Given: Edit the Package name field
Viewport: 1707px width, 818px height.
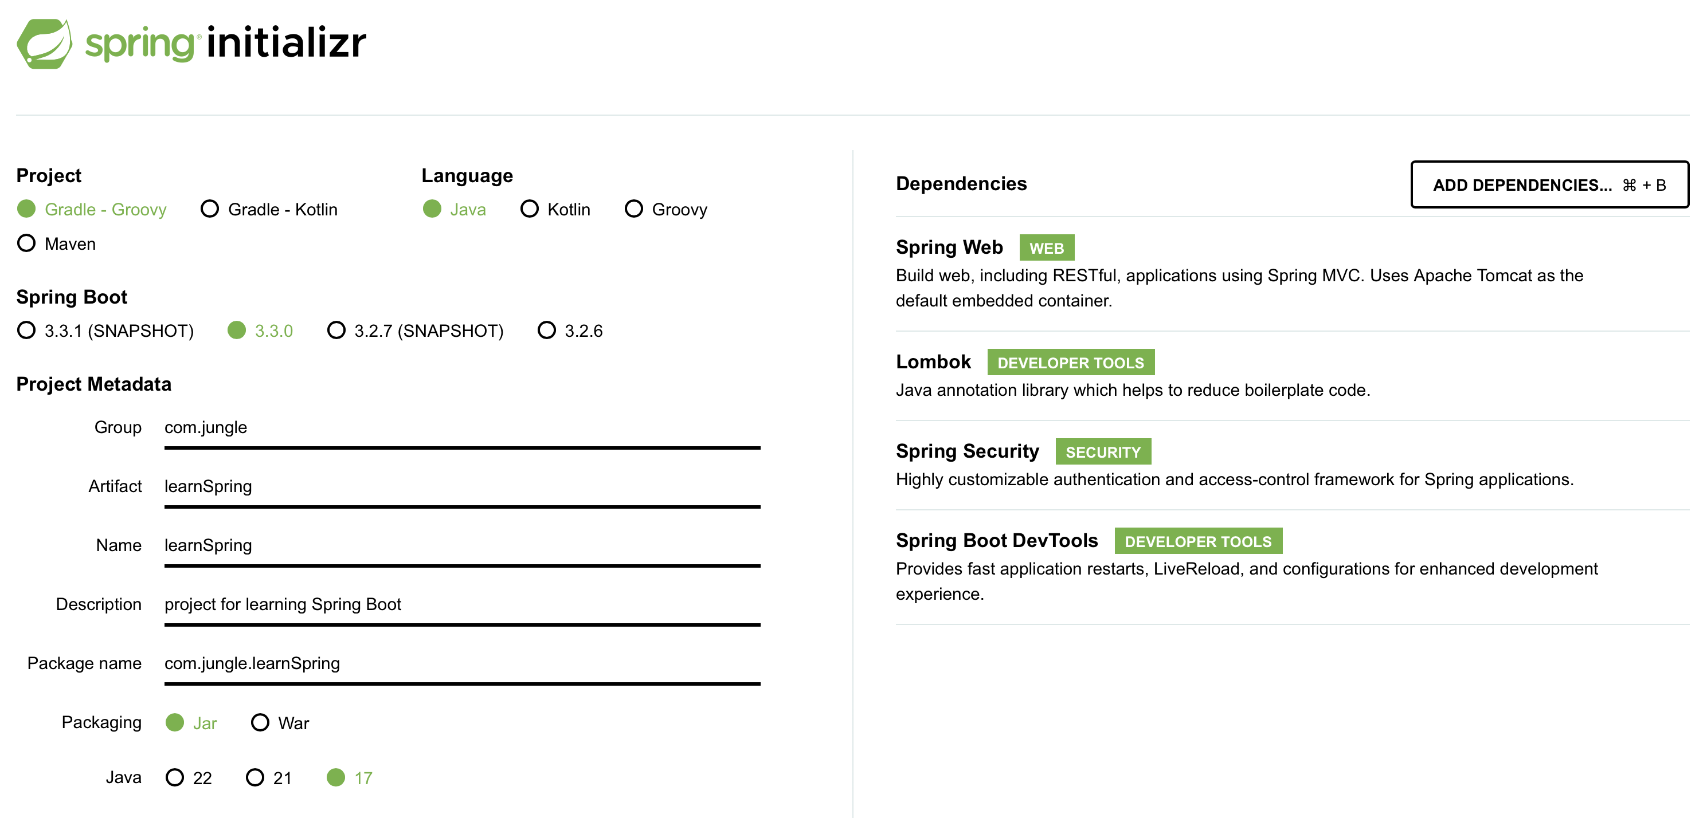Looking at the screenshot, I should pos(462,664).
